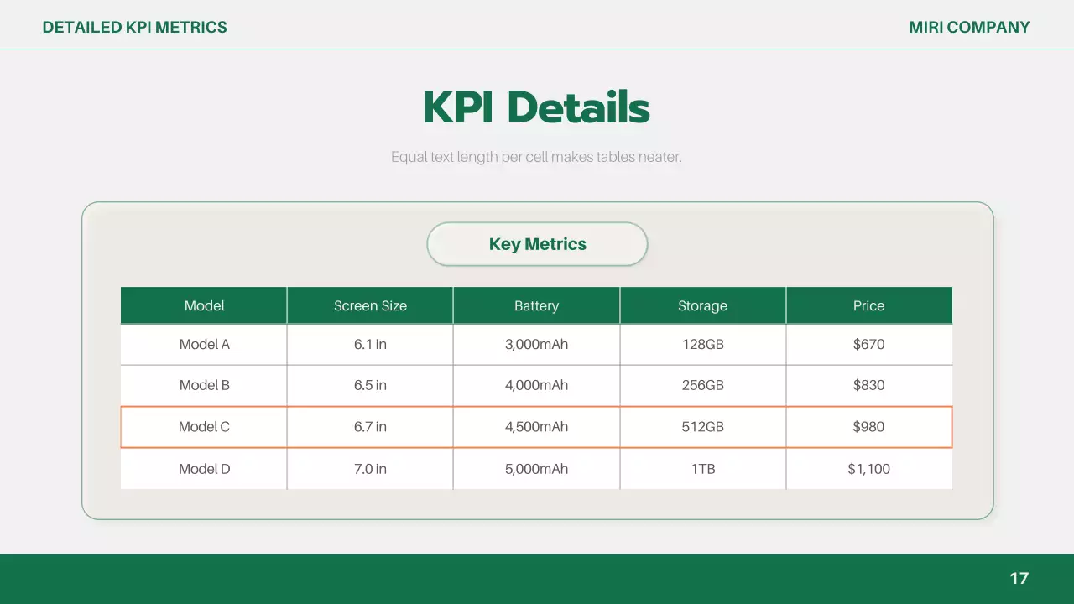Select the 1TB storage cell
This screenshot has height=604, width=1074.
tap(702, 469)
